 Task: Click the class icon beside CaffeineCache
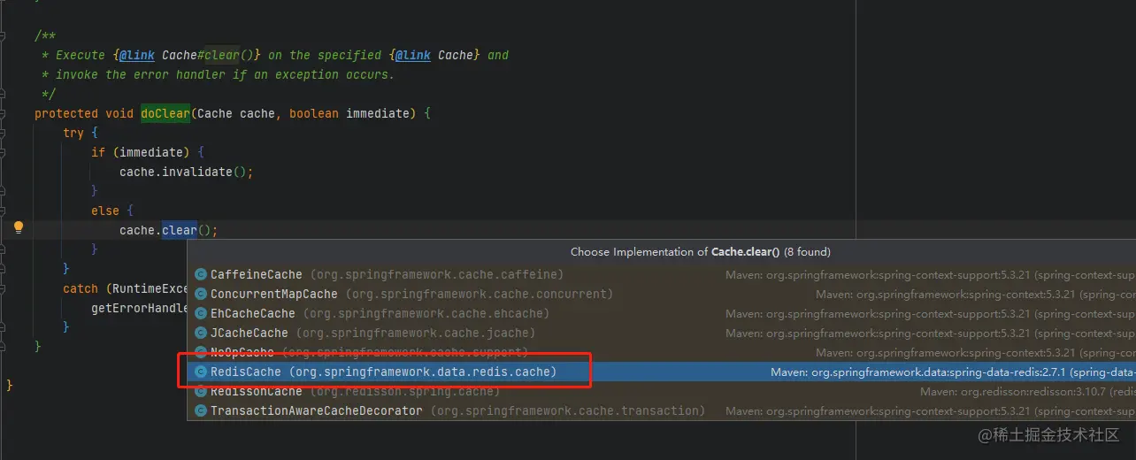tap(201, 275)
